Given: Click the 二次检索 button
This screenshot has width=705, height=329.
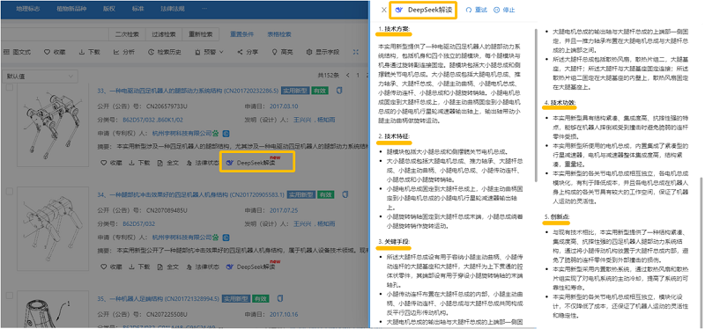Looking at the screenshot, I should coord(127,34).
